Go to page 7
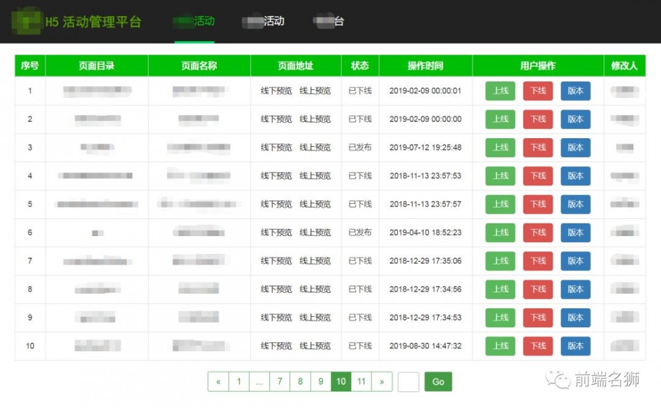 [x=280, y=382]
